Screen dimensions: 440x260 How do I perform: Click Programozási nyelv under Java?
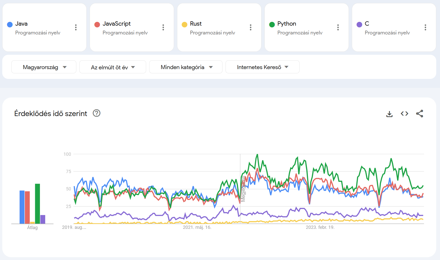pyautogui.click(x=38, y=33)
